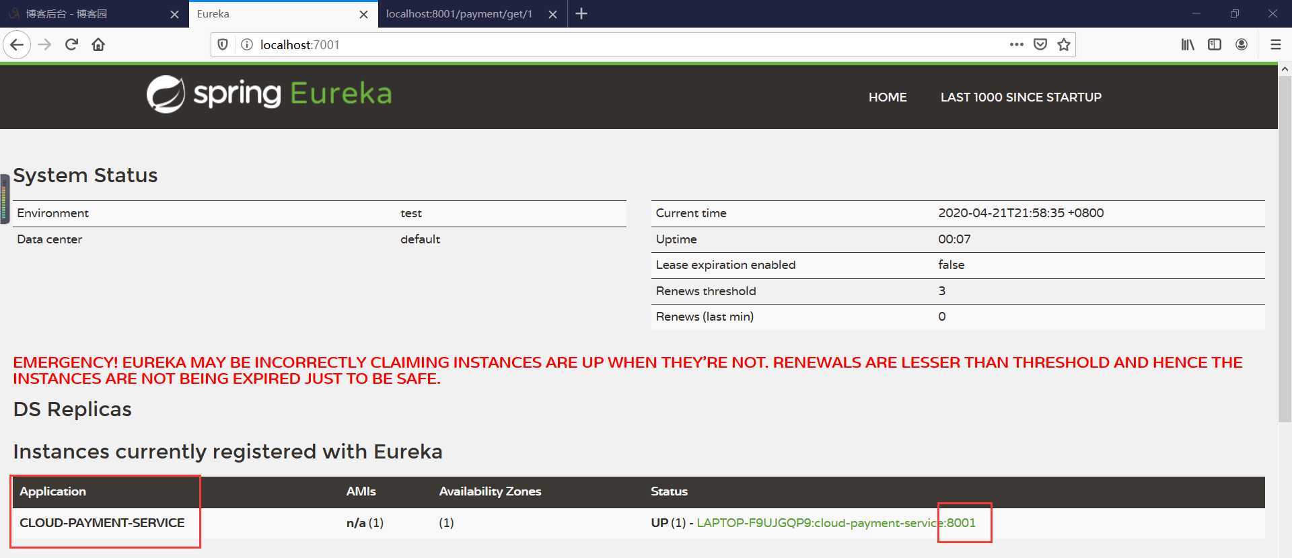This screenshot has width=1292, height=558.
Task: Open the Library icon in toolbar
Action: [x=1188, y=44]
